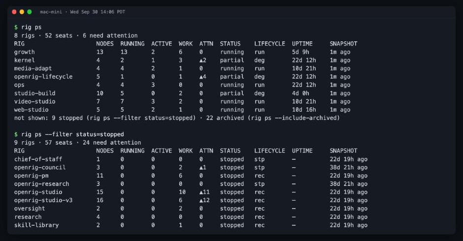Click the yellow minimize window button
This screenshot has width=463, height=241.
[x=22, y=12]
